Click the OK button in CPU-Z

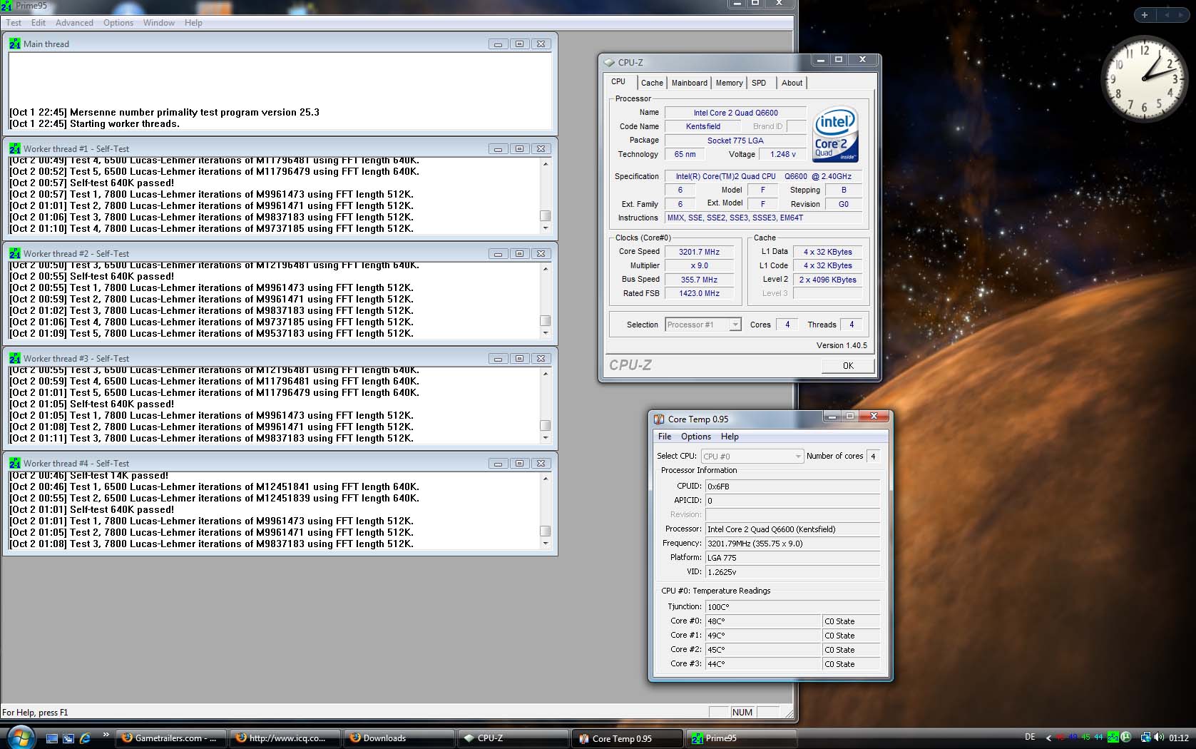(848, 365)
